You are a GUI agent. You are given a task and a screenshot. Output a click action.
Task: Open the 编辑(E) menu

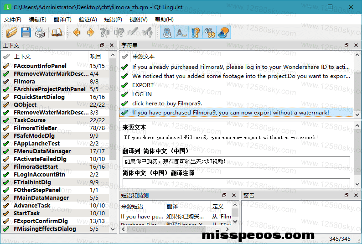[37, 20]
